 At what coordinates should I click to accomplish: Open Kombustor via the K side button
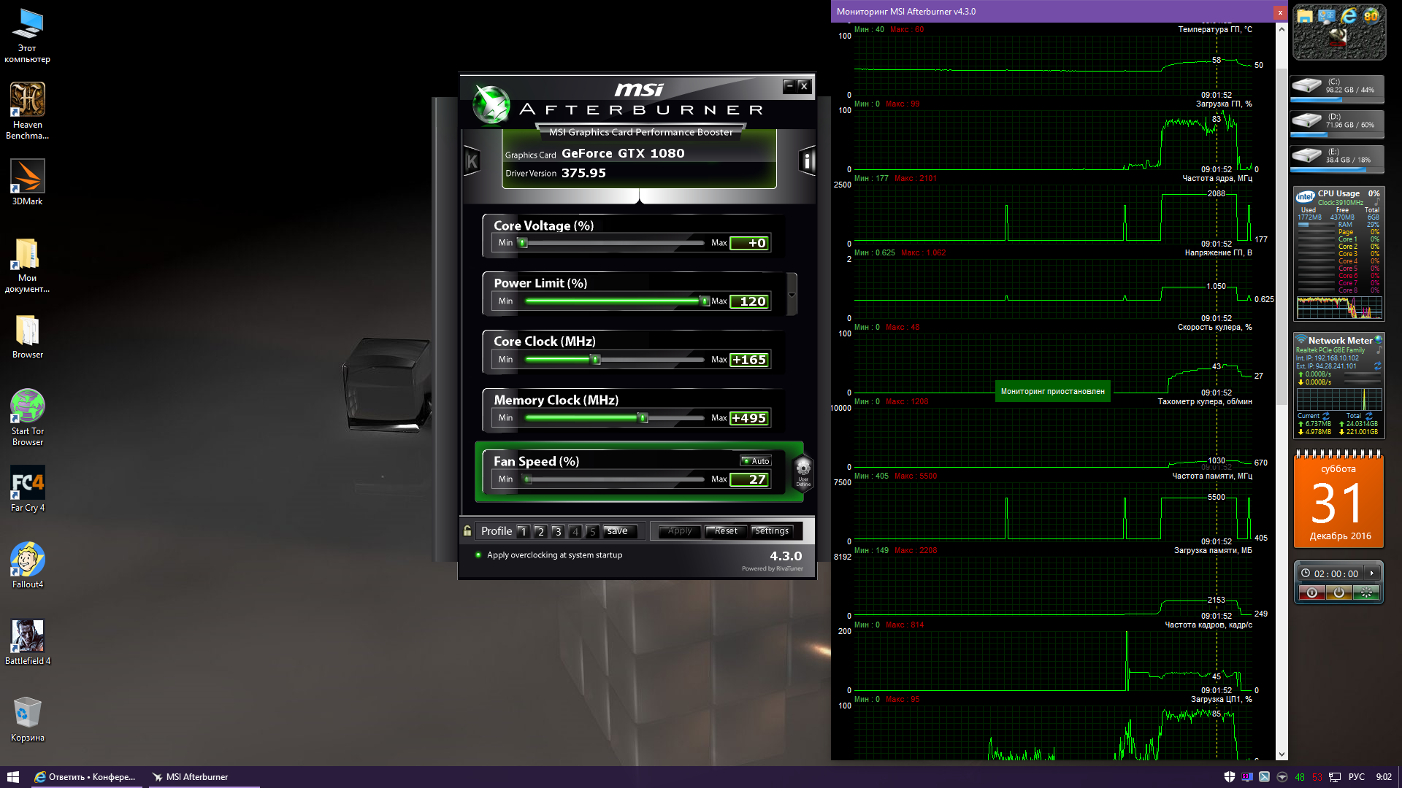point(472,161)
